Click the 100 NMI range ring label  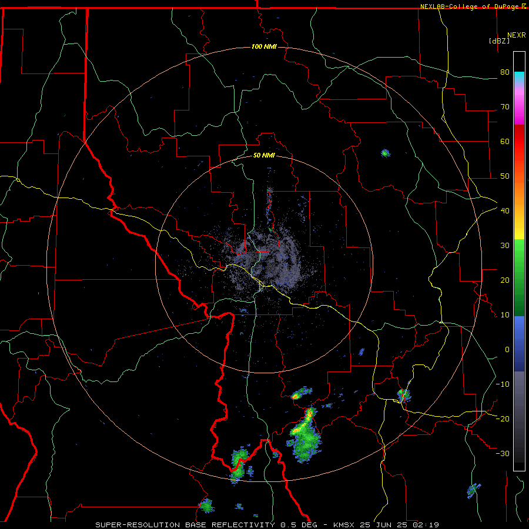coord(264,46)
